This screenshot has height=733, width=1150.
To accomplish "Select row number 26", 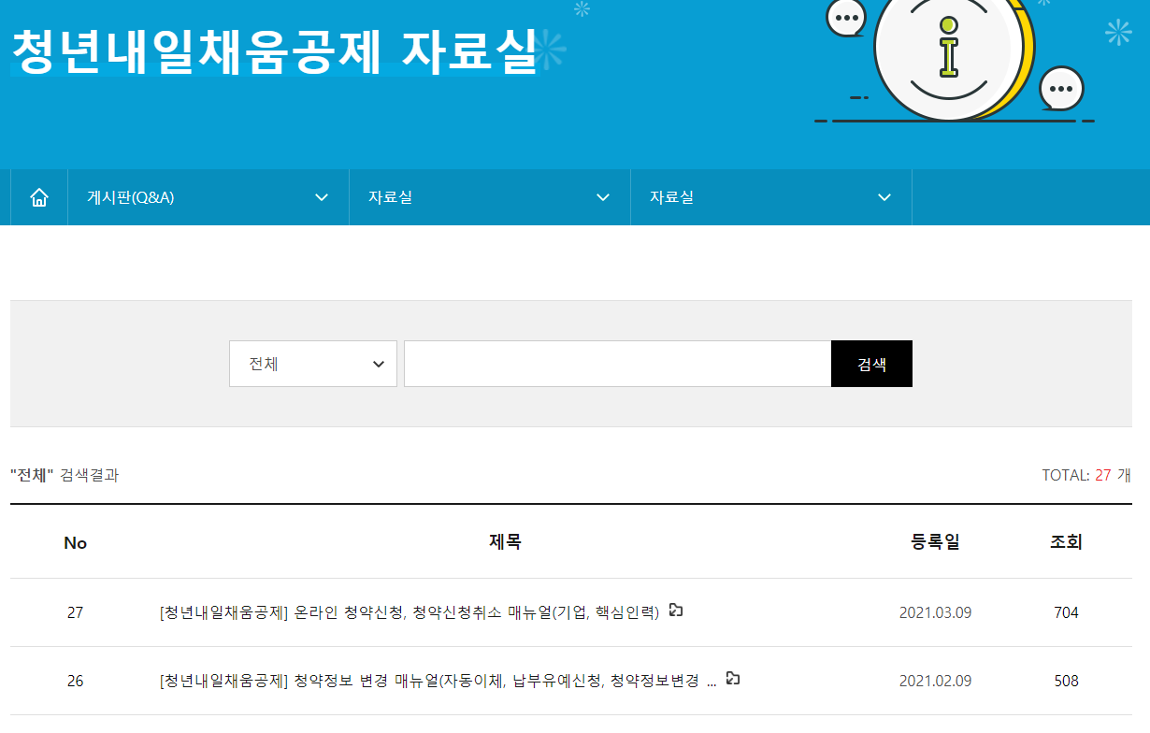I will click(75, 682).
